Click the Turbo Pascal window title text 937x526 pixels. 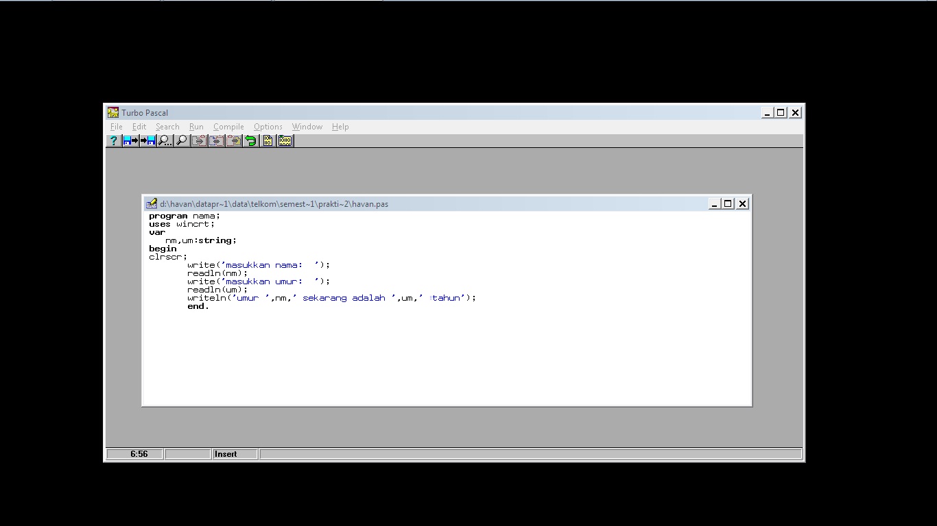(145, 112)
